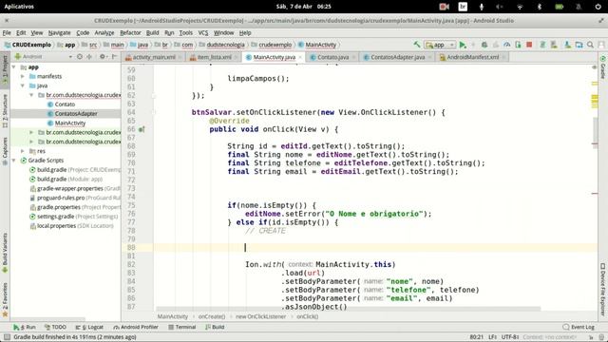Collapse the java folder

click(x=23, y=85)
